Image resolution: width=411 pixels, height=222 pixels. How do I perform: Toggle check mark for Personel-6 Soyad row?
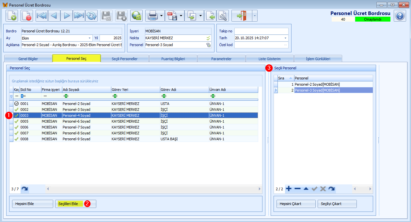point(16,121)
